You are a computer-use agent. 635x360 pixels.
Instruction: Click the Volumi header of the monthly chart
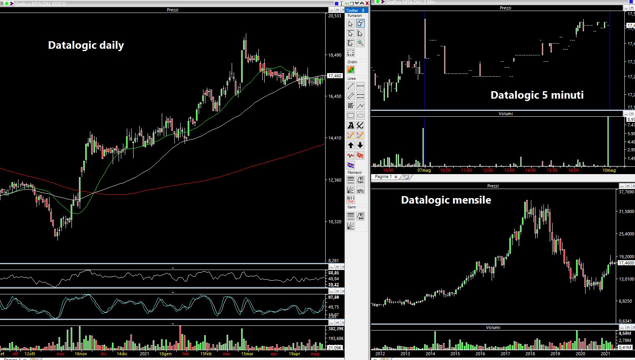493,327
